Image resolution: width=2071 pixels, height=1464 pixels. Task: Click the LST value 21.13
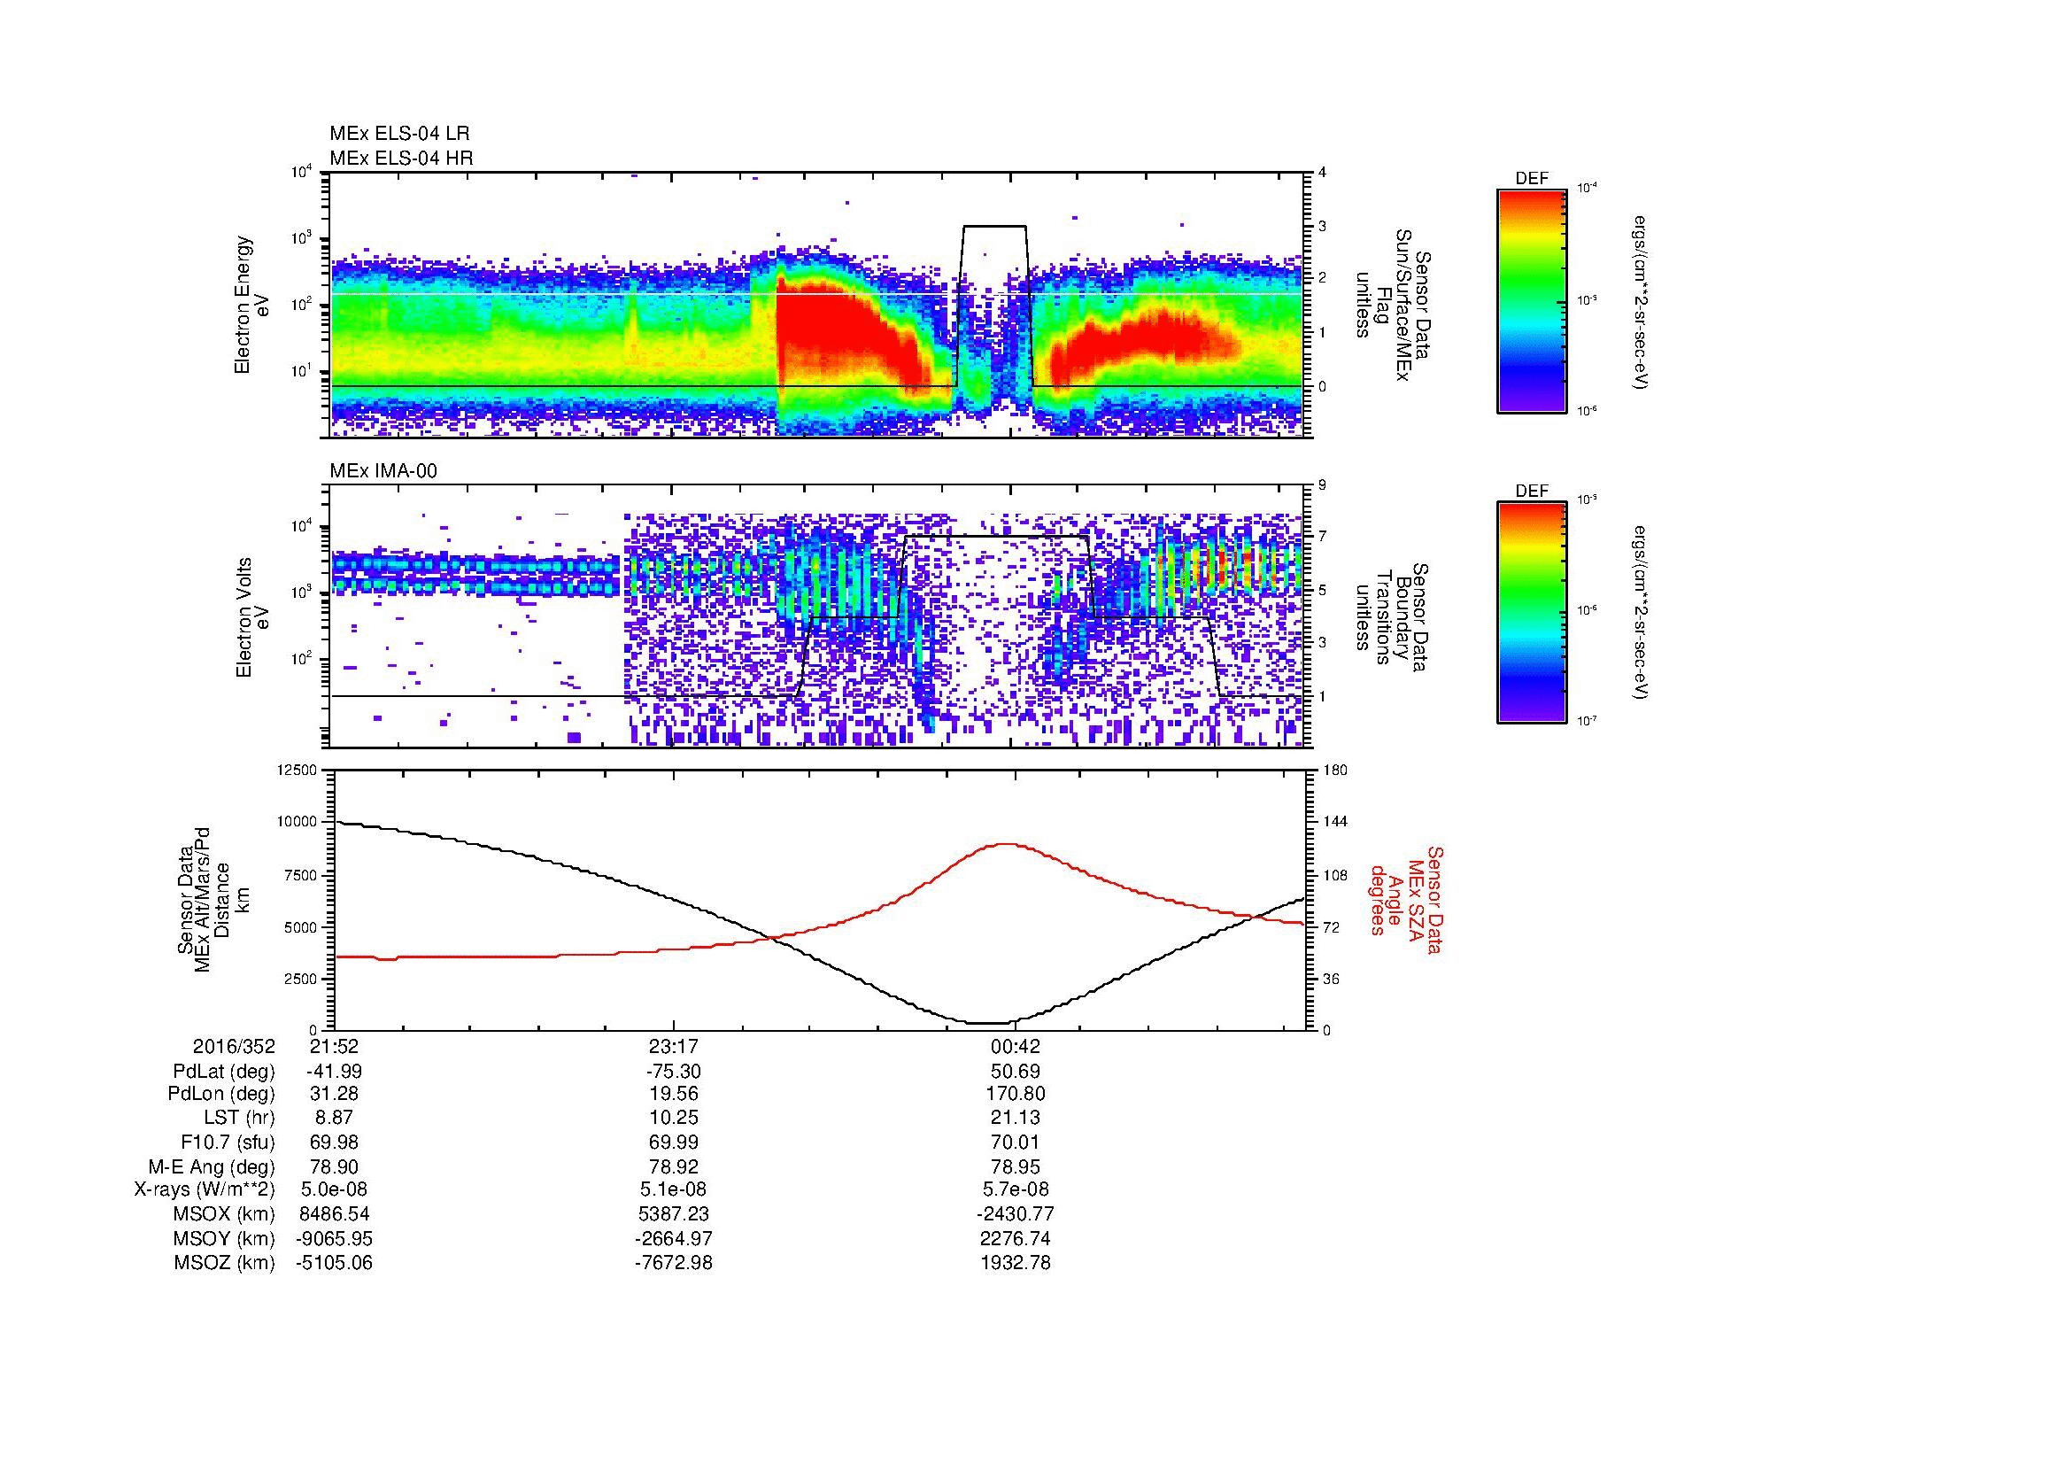pyautogui.click(x=1016, y=1119)
